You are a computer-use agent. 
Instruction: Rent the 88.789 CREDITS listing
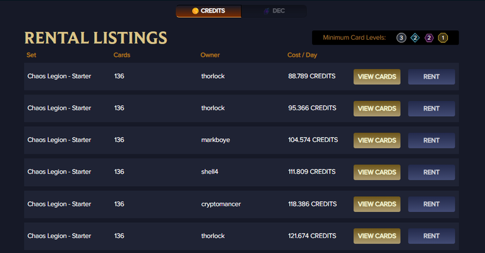point(431,76)
